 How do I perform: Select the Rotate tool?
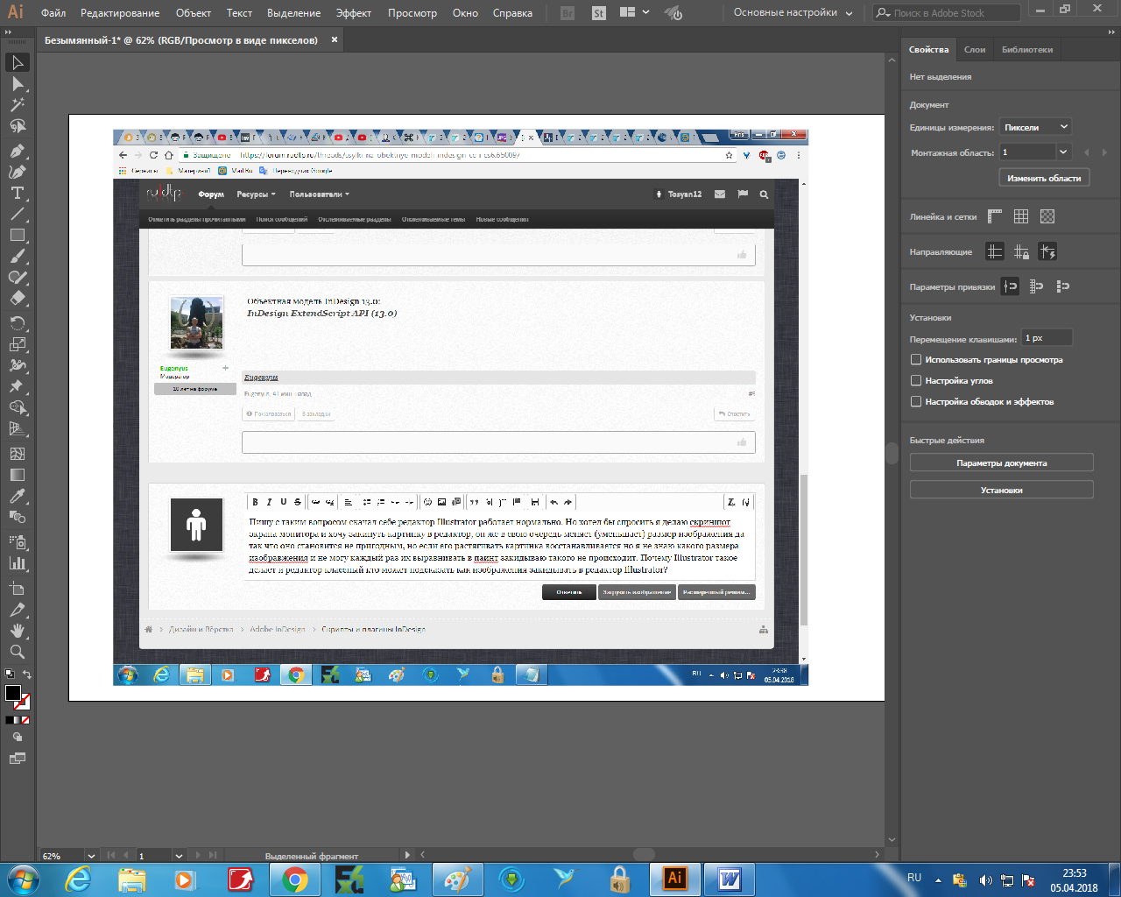[x=18, y=323]
